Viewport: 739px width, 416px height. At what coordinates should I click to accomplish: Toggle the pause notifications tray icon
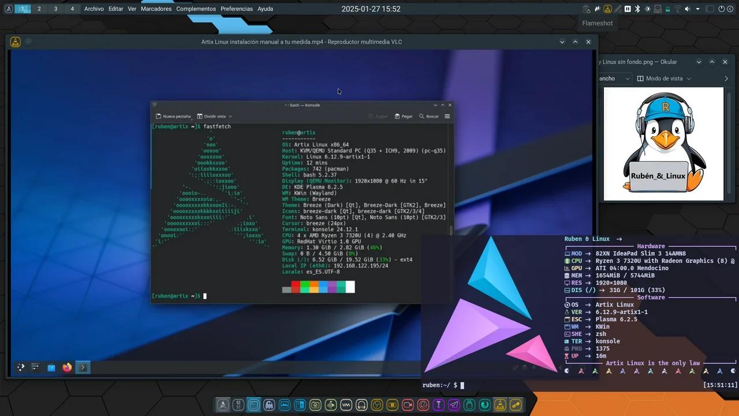[627, 9]
